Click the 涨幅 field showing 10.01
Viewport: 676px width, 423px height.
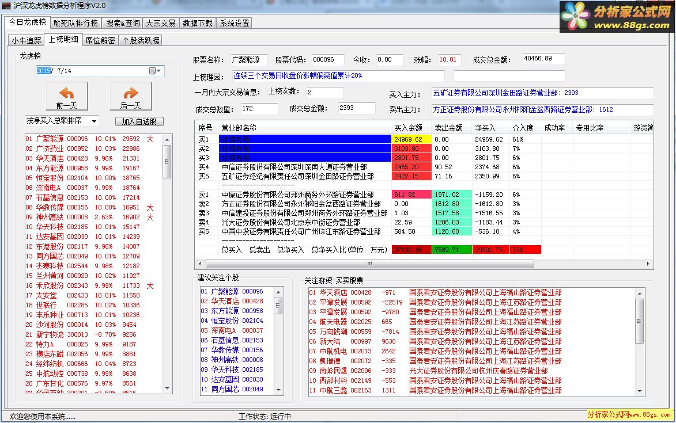click(450, 60)
